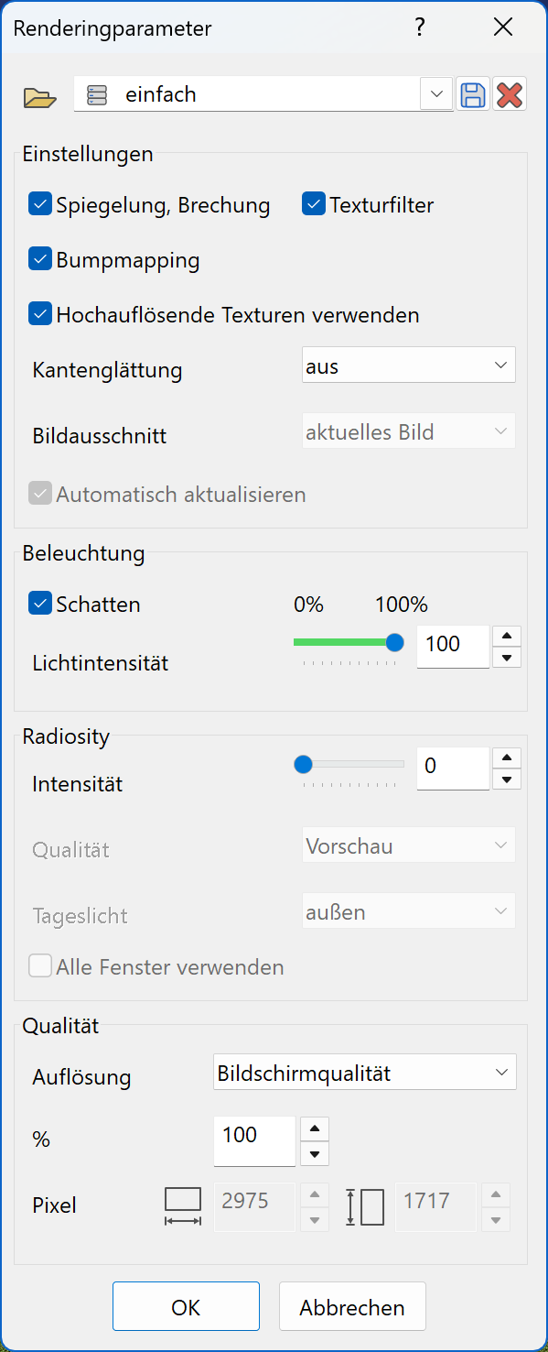
Task: Disable Schatten in Beleuchtung section
Action: pyautogui.click(x=39, y=604)
